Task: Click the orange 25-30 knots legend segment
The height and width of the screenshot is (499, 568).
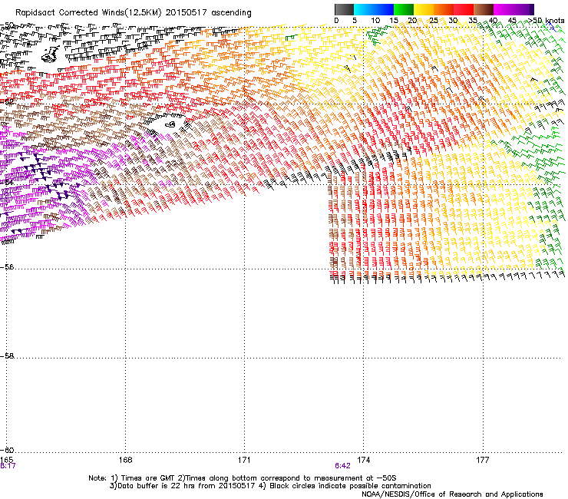Action: pos(444,9)
